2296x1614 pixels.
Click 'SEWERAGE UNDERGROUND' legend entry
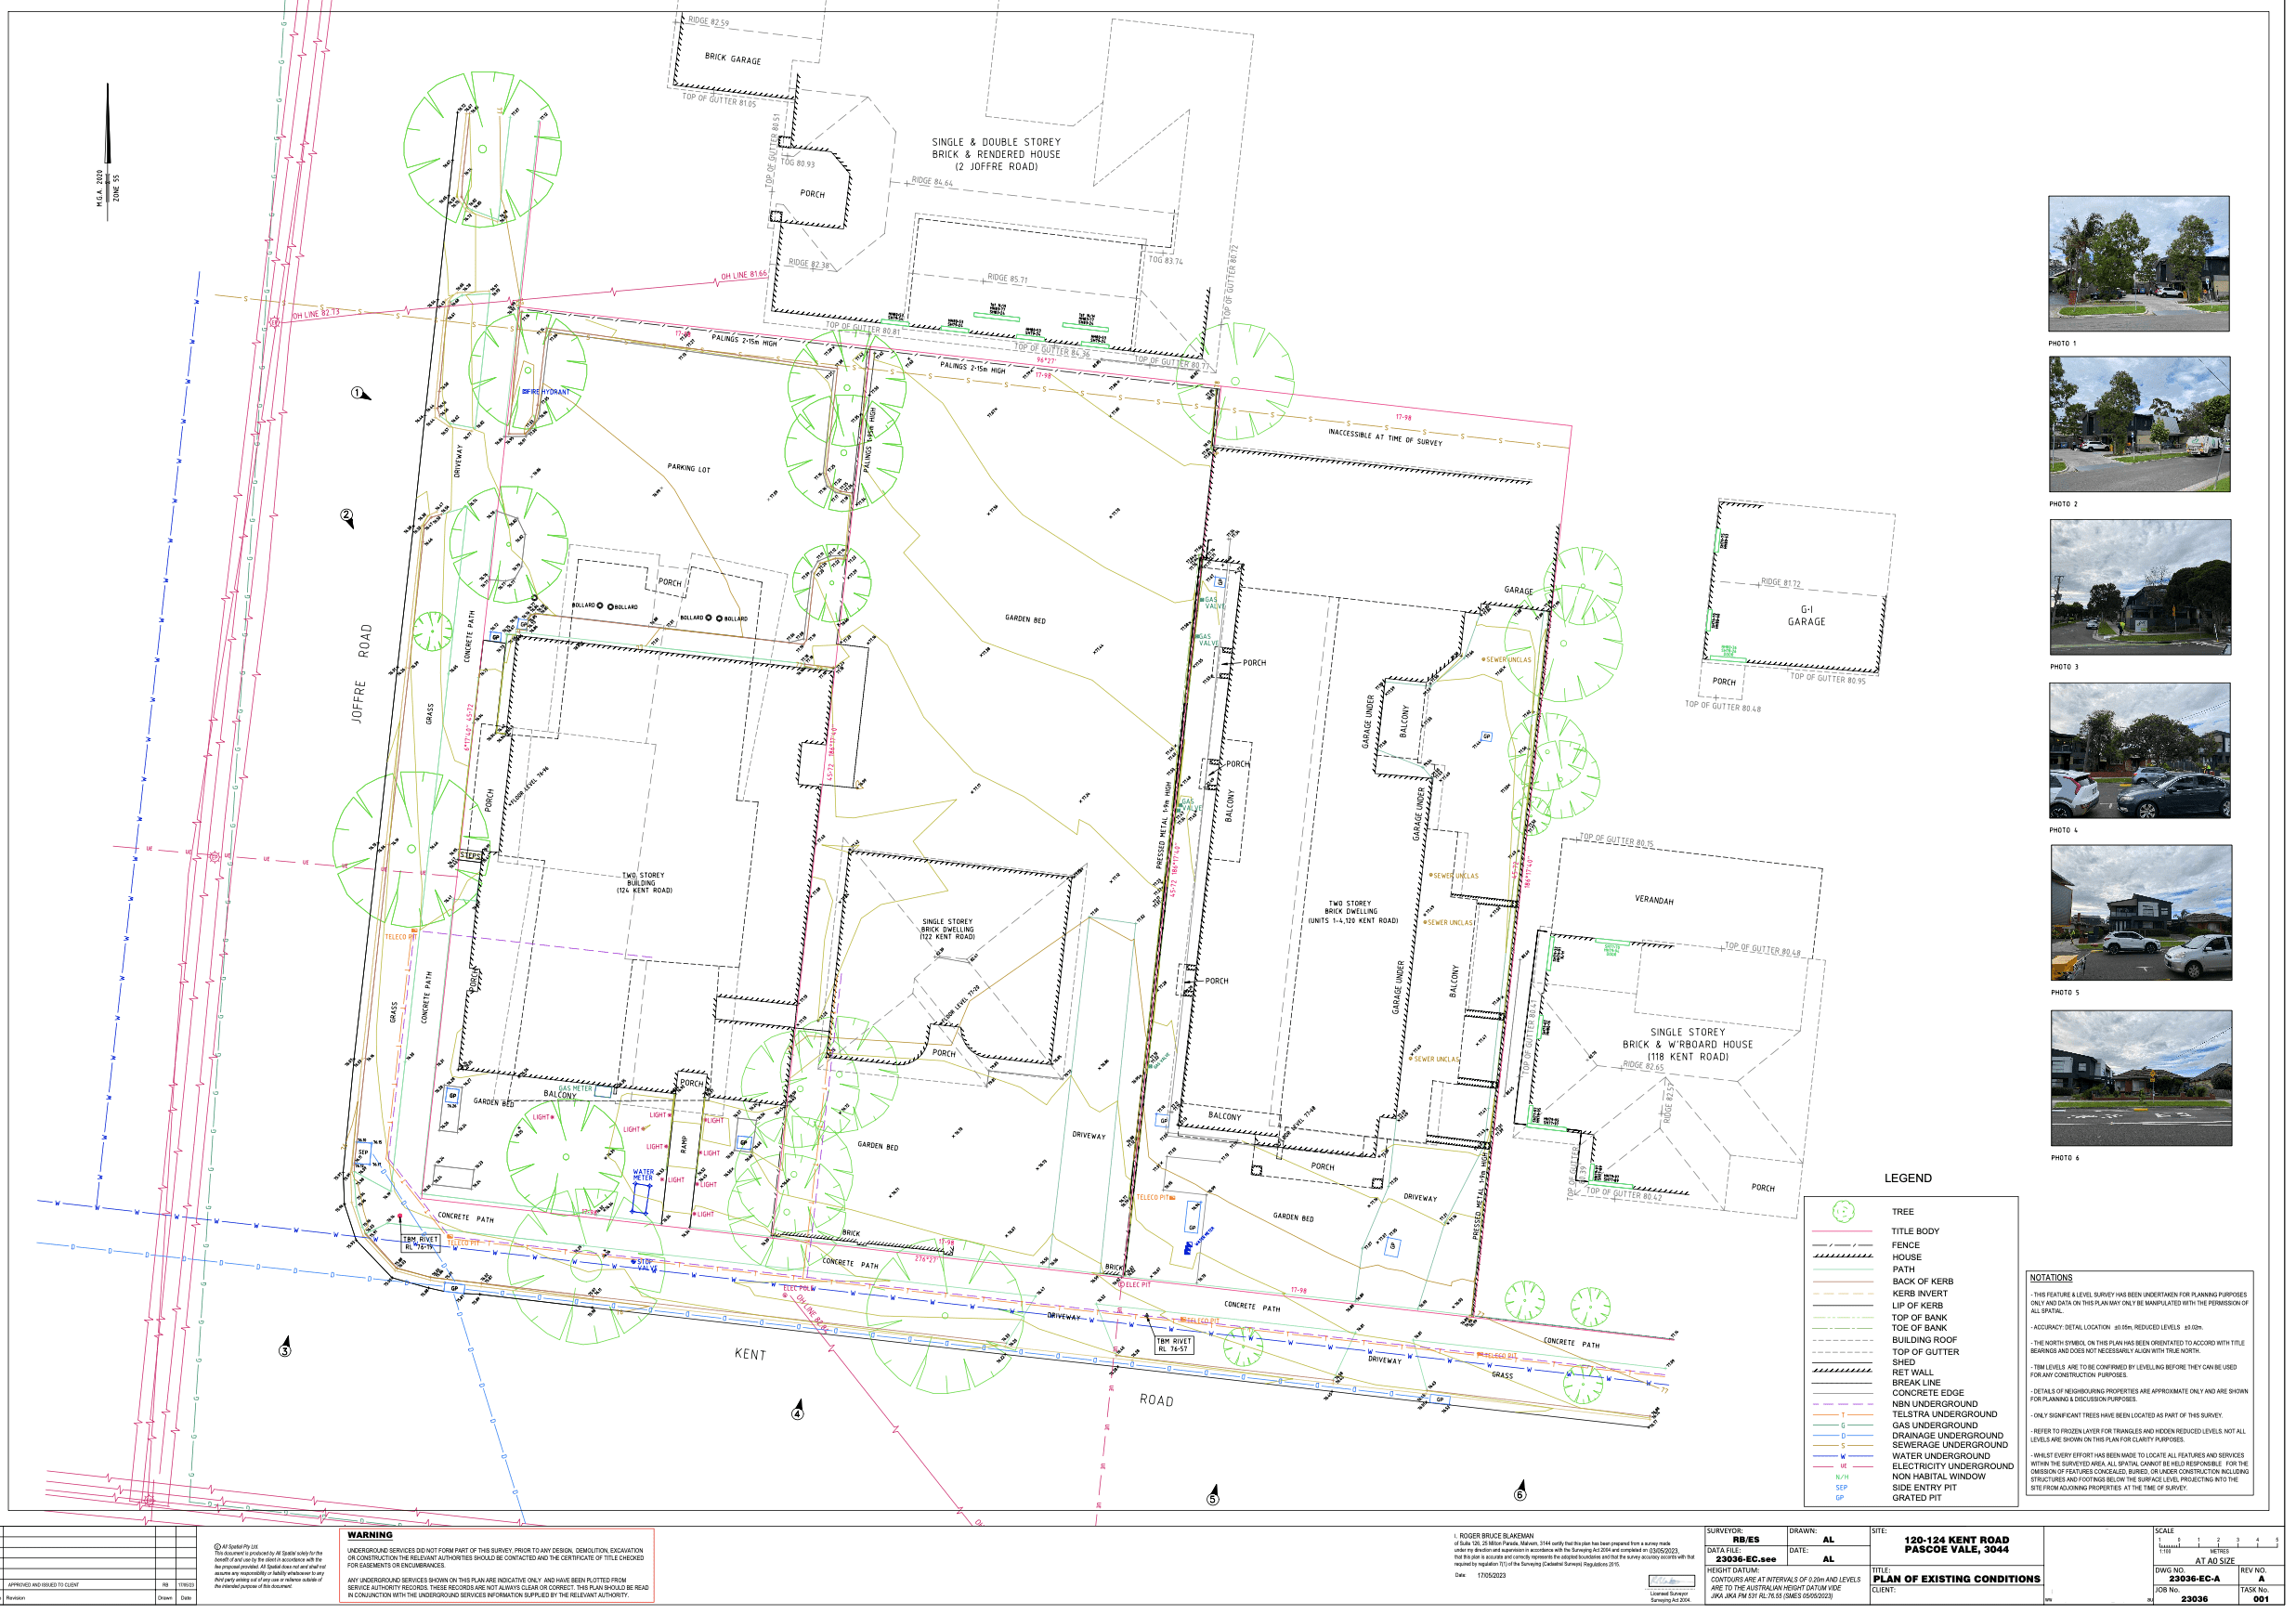[1949, 1445]
